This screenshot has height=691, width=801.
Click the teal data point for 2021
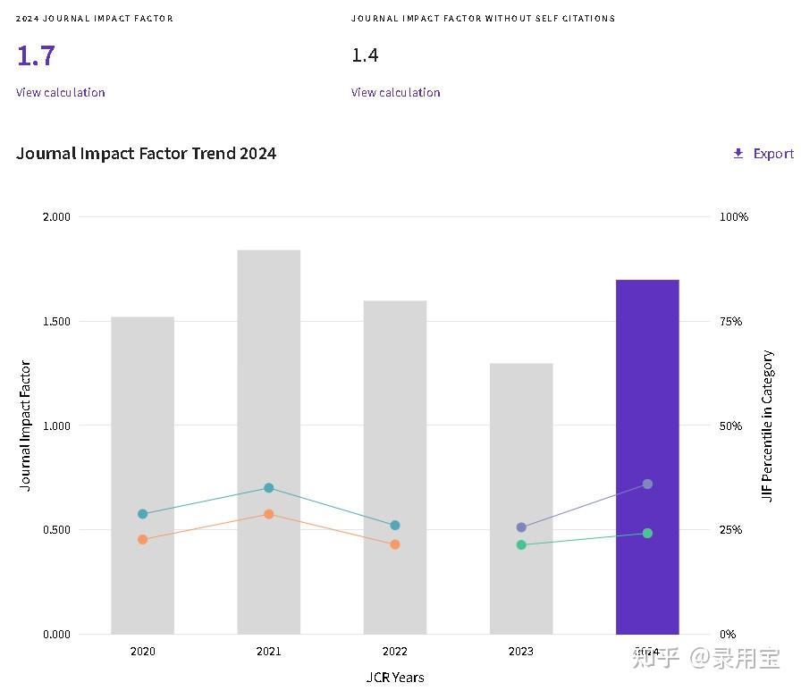pyautogui.click(x=269, y=488)
